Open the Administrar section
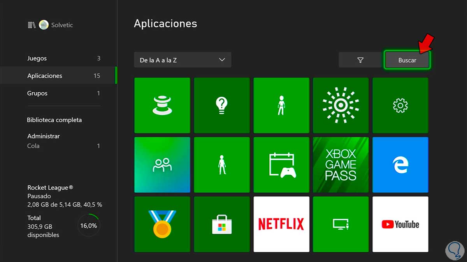 pos(44,136)
